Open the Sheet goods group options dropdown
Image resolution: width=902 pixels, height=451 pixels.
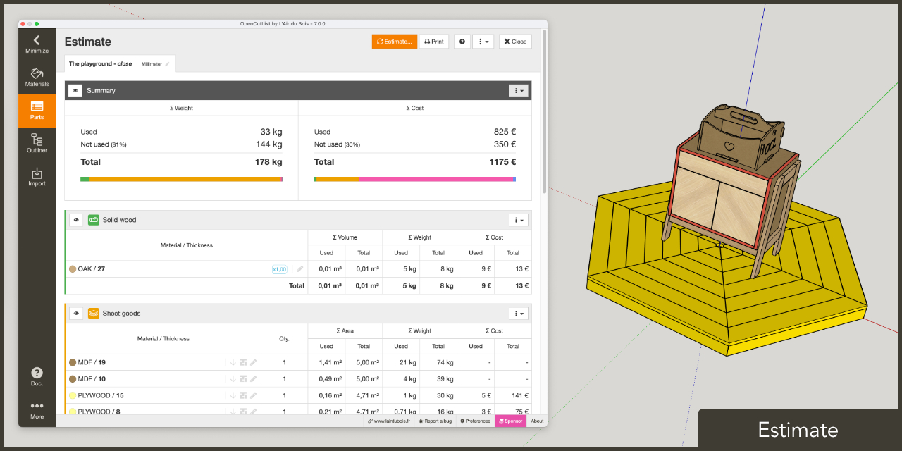(519, 313)
